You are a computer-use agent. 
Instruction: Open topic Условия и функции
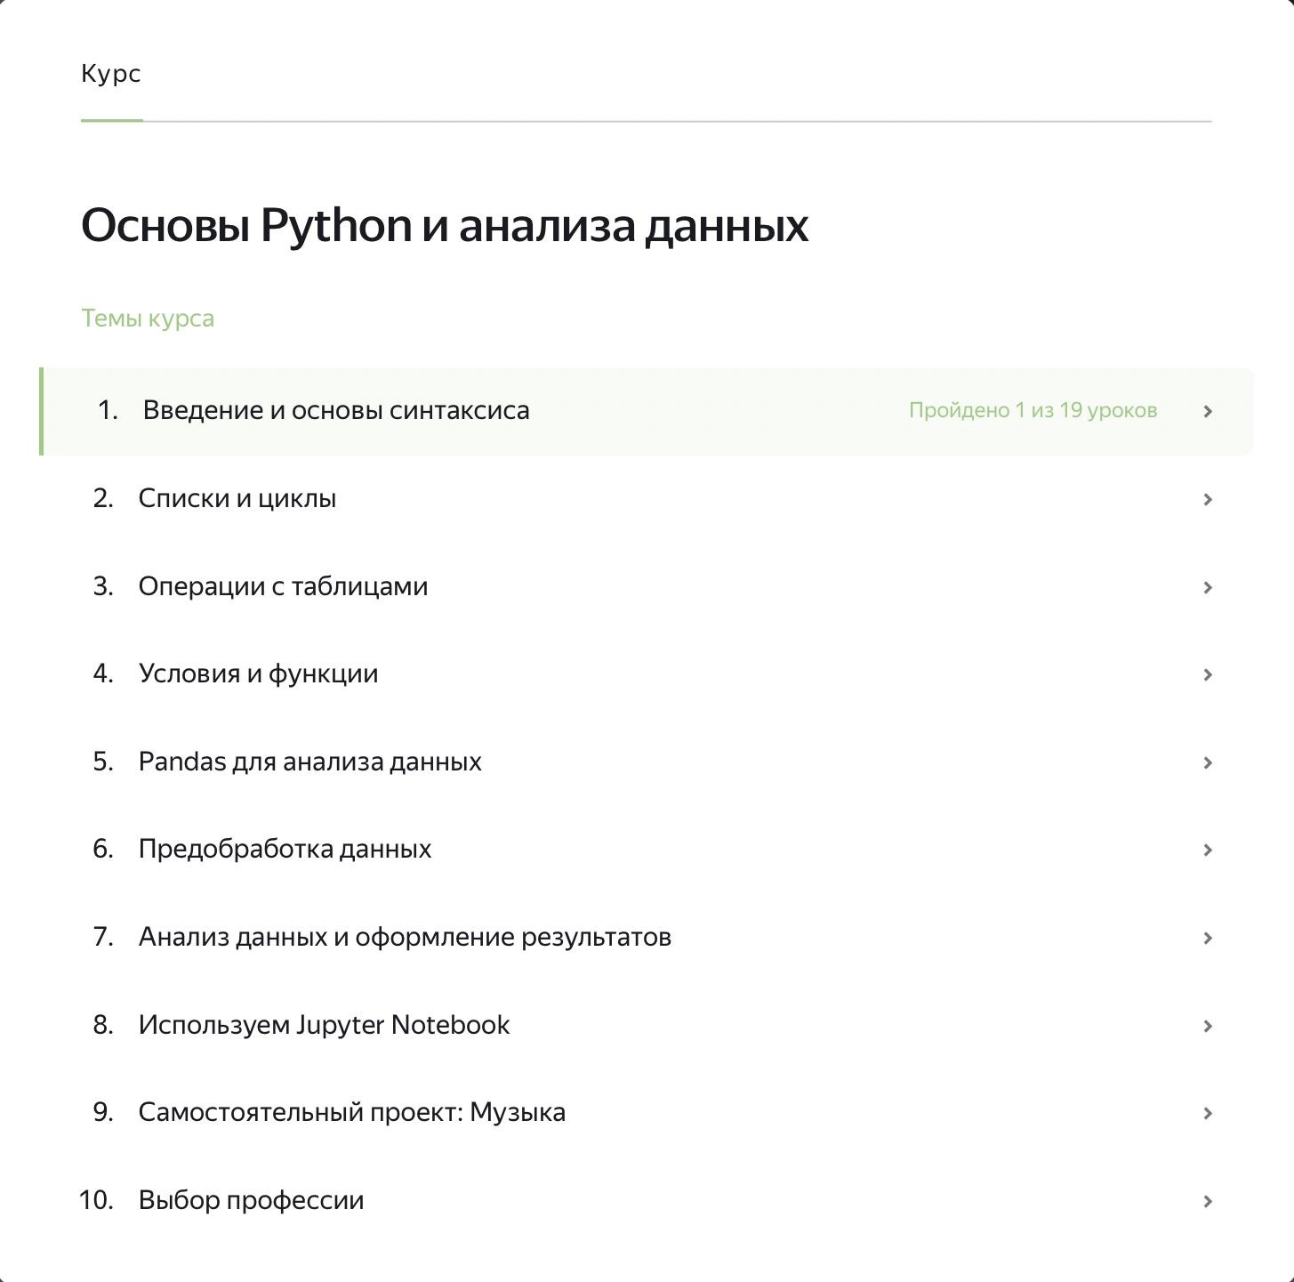coord(647,674)
